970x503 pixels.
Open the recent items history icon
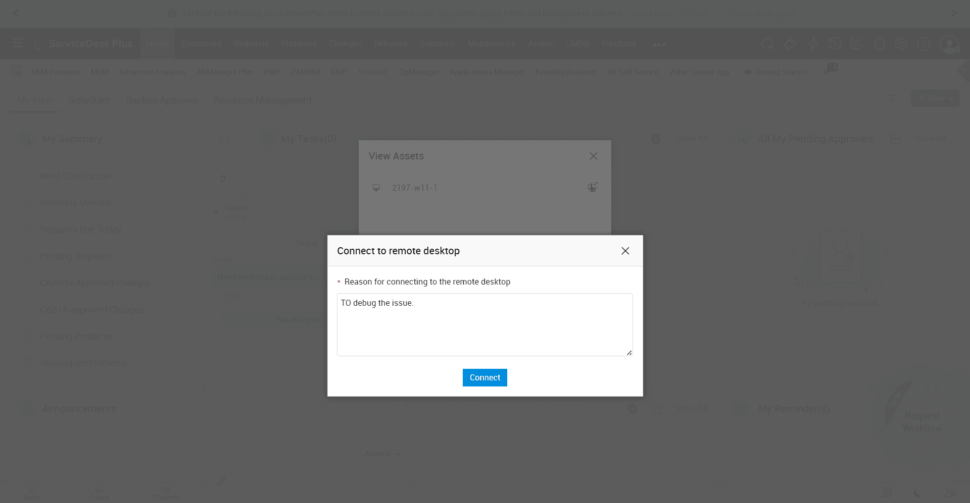pos(835,44)
